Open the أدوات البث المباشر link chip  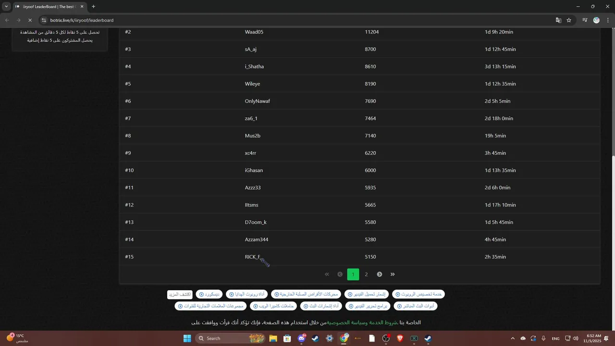[416, 306]
